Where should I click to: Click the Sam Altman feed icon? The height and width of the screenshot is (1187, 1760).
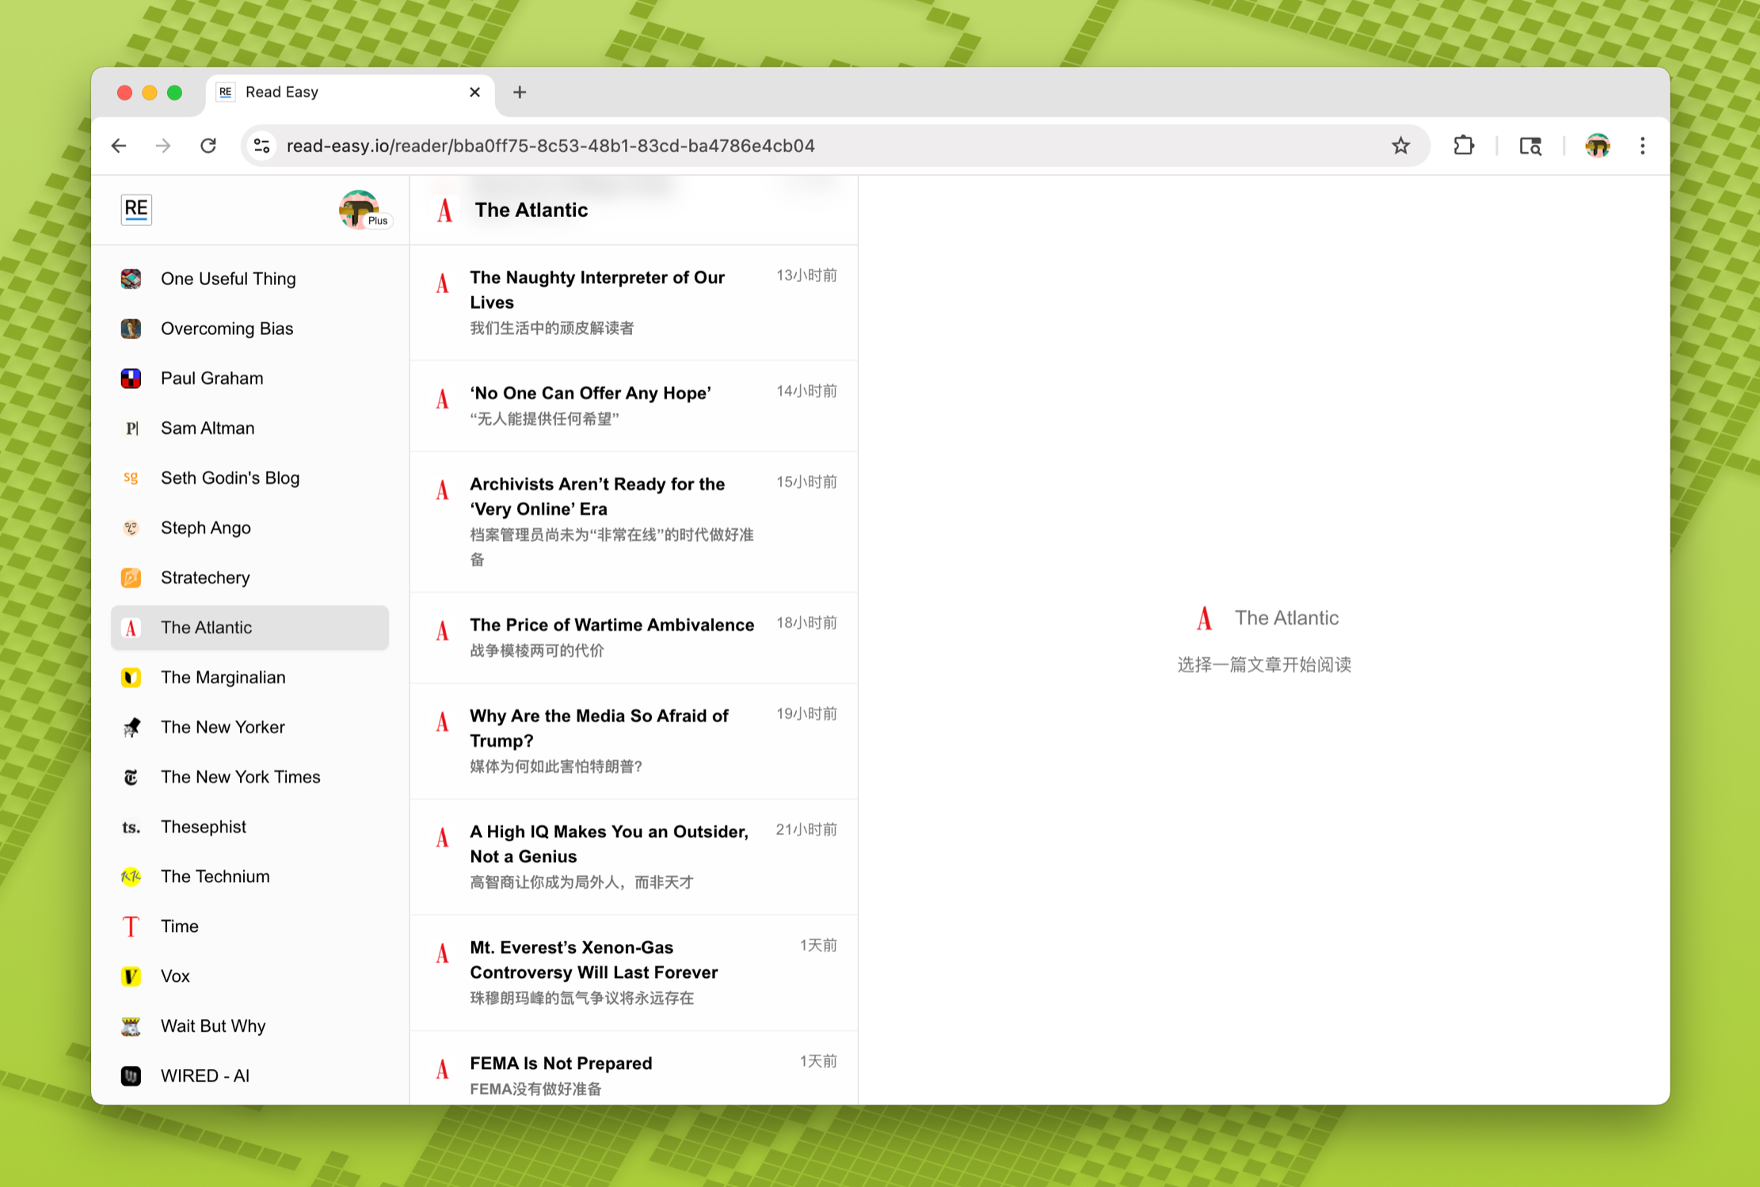131,428
